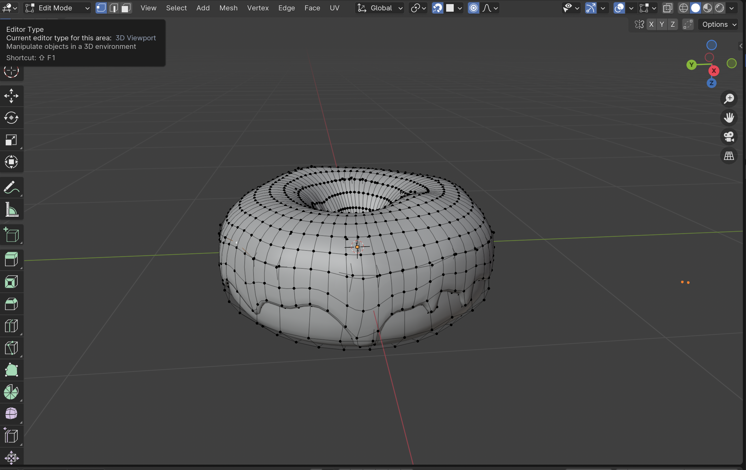This screenshot has width=746, height=470.
Task: Toggle show overlays button
Action: [619, 8]
